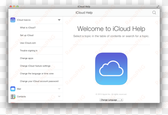
Task: Open the "Set up iCloud" topic
Action: click(27, 35)
